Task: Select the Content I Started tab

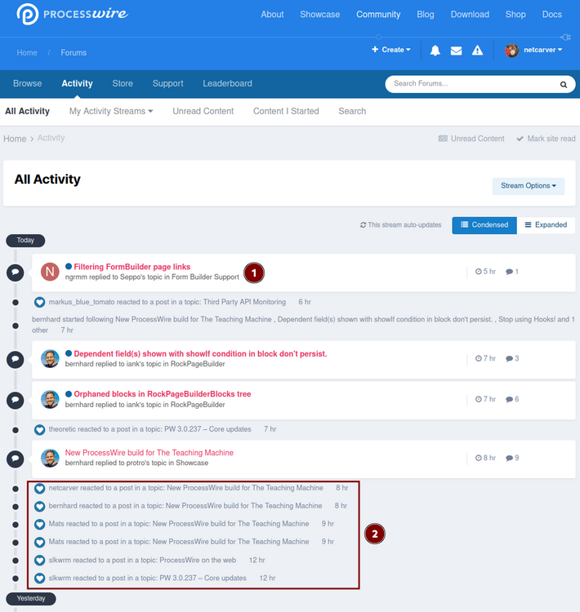Action: coord(286,111)
